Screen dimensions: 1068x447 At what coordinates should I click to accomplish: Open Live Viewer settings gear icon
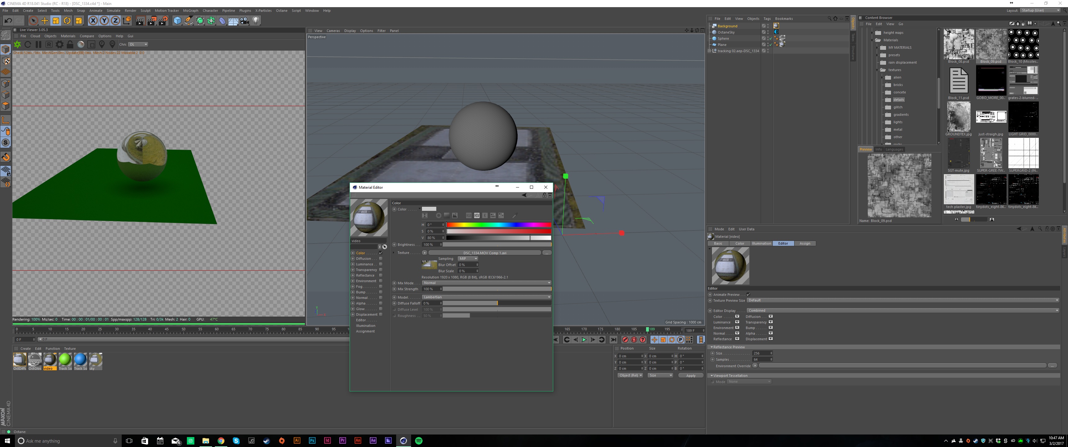[60, 44]
